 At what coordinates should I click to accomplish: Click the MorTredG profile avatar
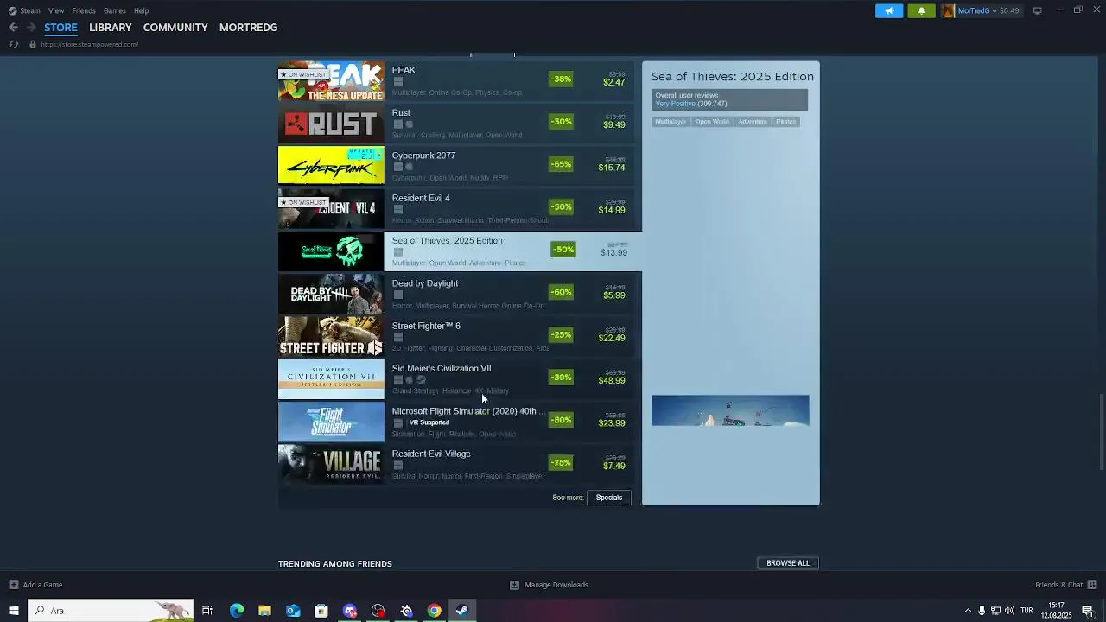[x=948, y=10]
